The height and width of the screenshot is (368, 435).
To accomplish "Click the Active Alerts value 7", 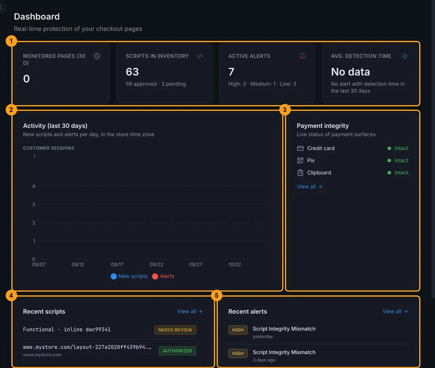I will [x=231, y=72].
